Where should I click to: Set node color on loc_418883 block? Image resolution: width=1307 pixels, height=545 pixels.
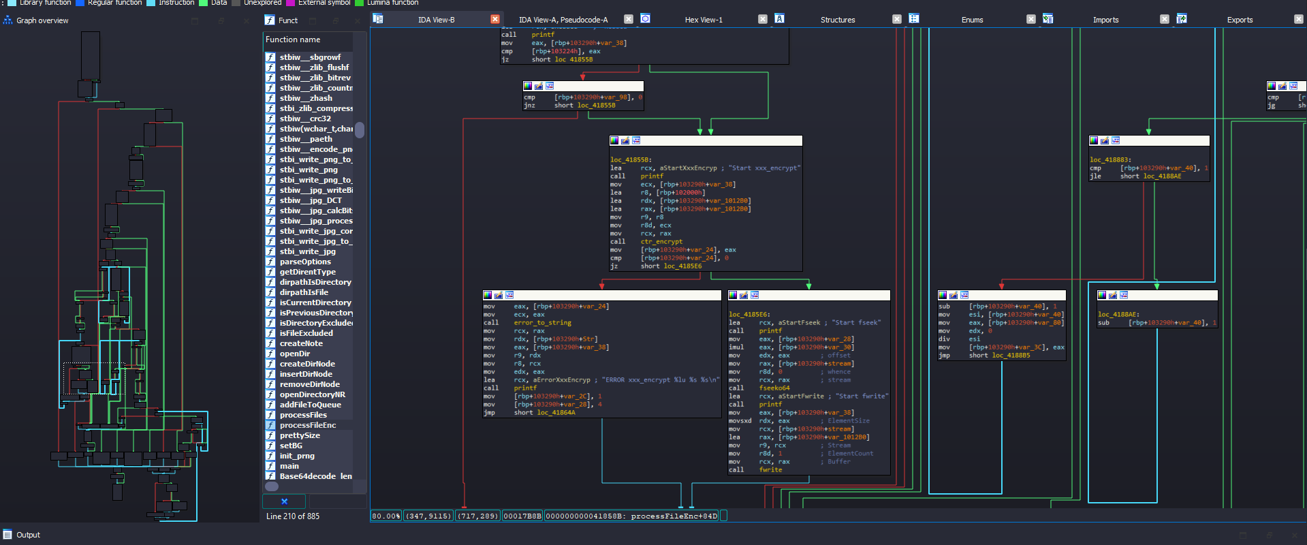(x=1094, y=140)
